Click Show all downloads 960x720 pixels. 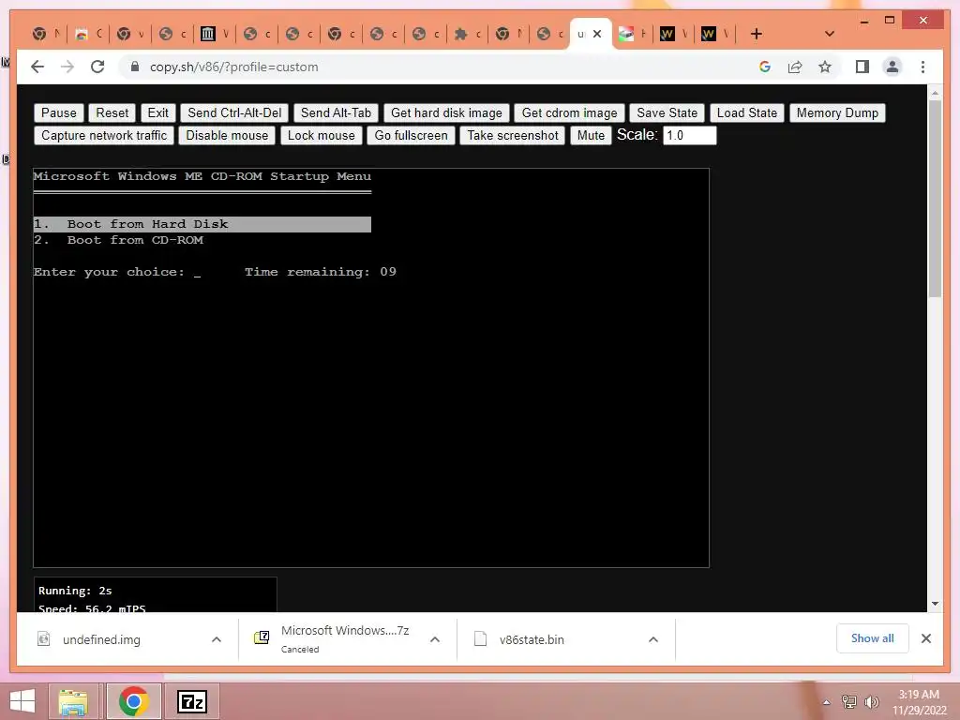872,638
